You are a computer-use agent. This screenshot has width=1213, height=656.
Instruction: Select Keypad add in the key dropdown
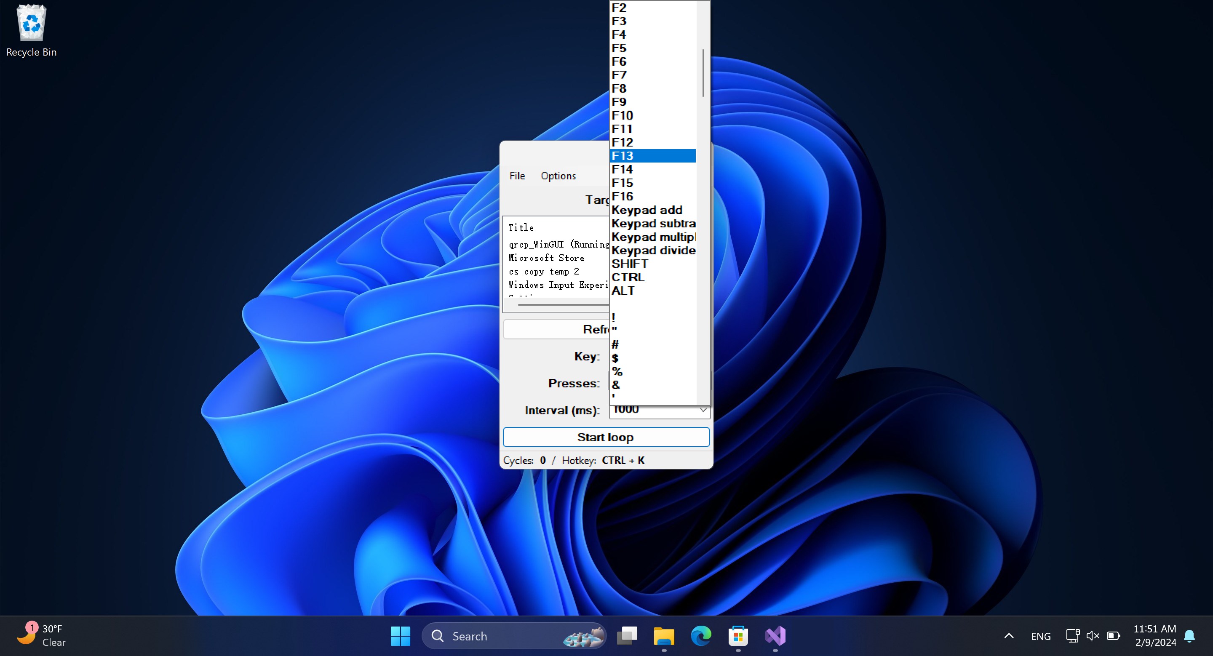tap(647, 210)
